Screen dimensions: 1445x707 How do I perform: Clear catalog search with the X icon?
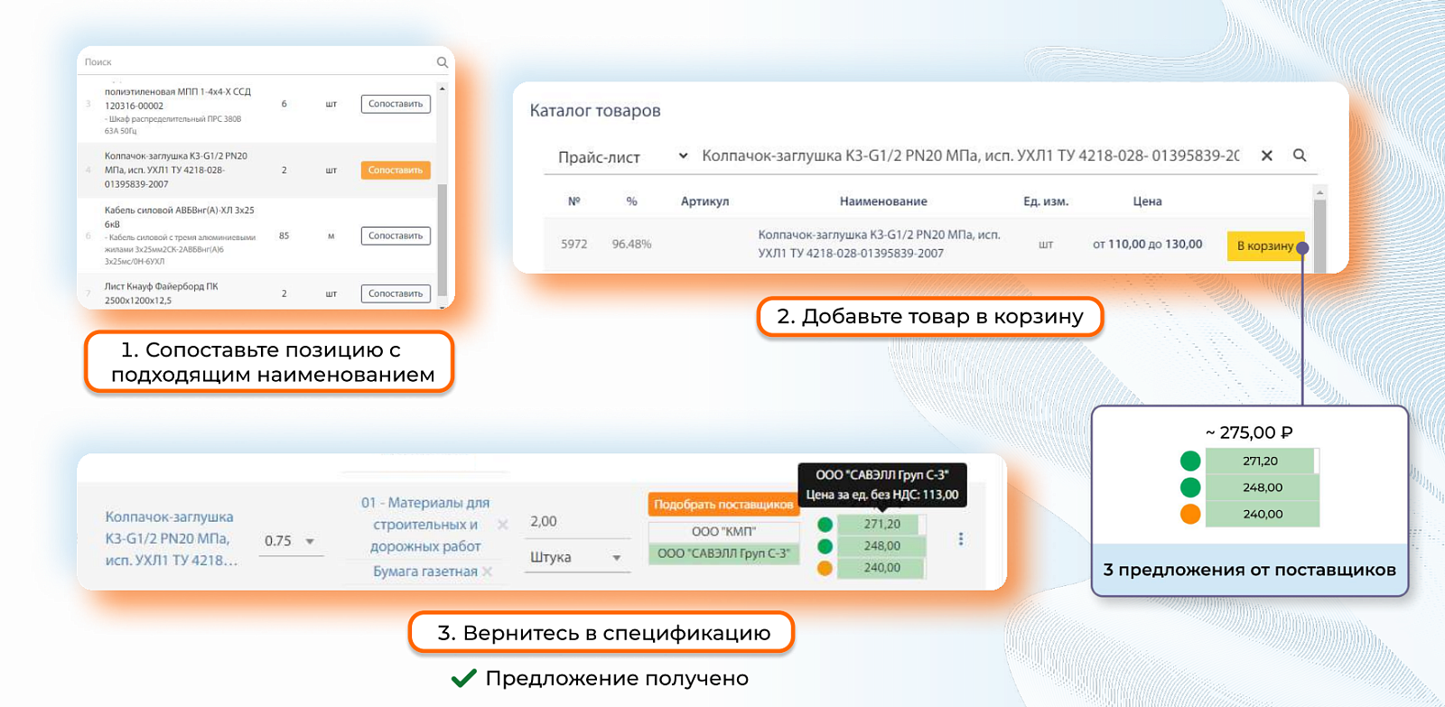click(x=1267, y=155)
